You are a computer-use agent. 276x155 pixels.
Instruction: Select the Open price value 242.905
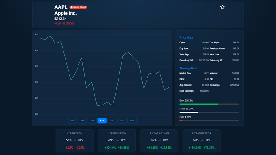point(205,43)
